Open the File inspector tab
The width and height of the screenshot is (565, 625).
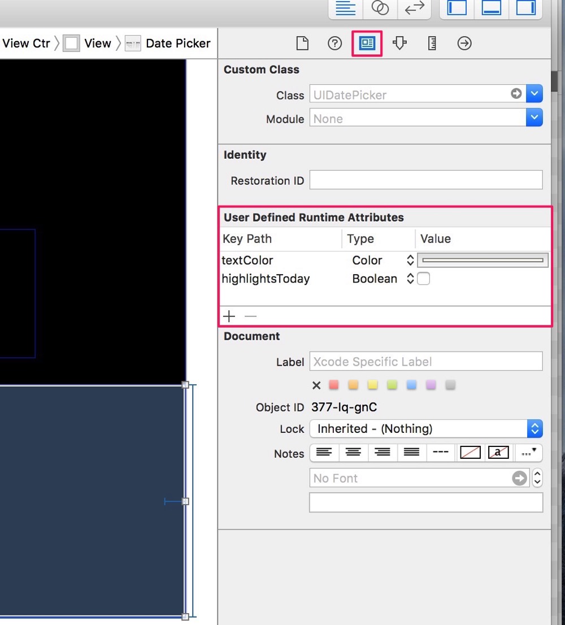302,43
